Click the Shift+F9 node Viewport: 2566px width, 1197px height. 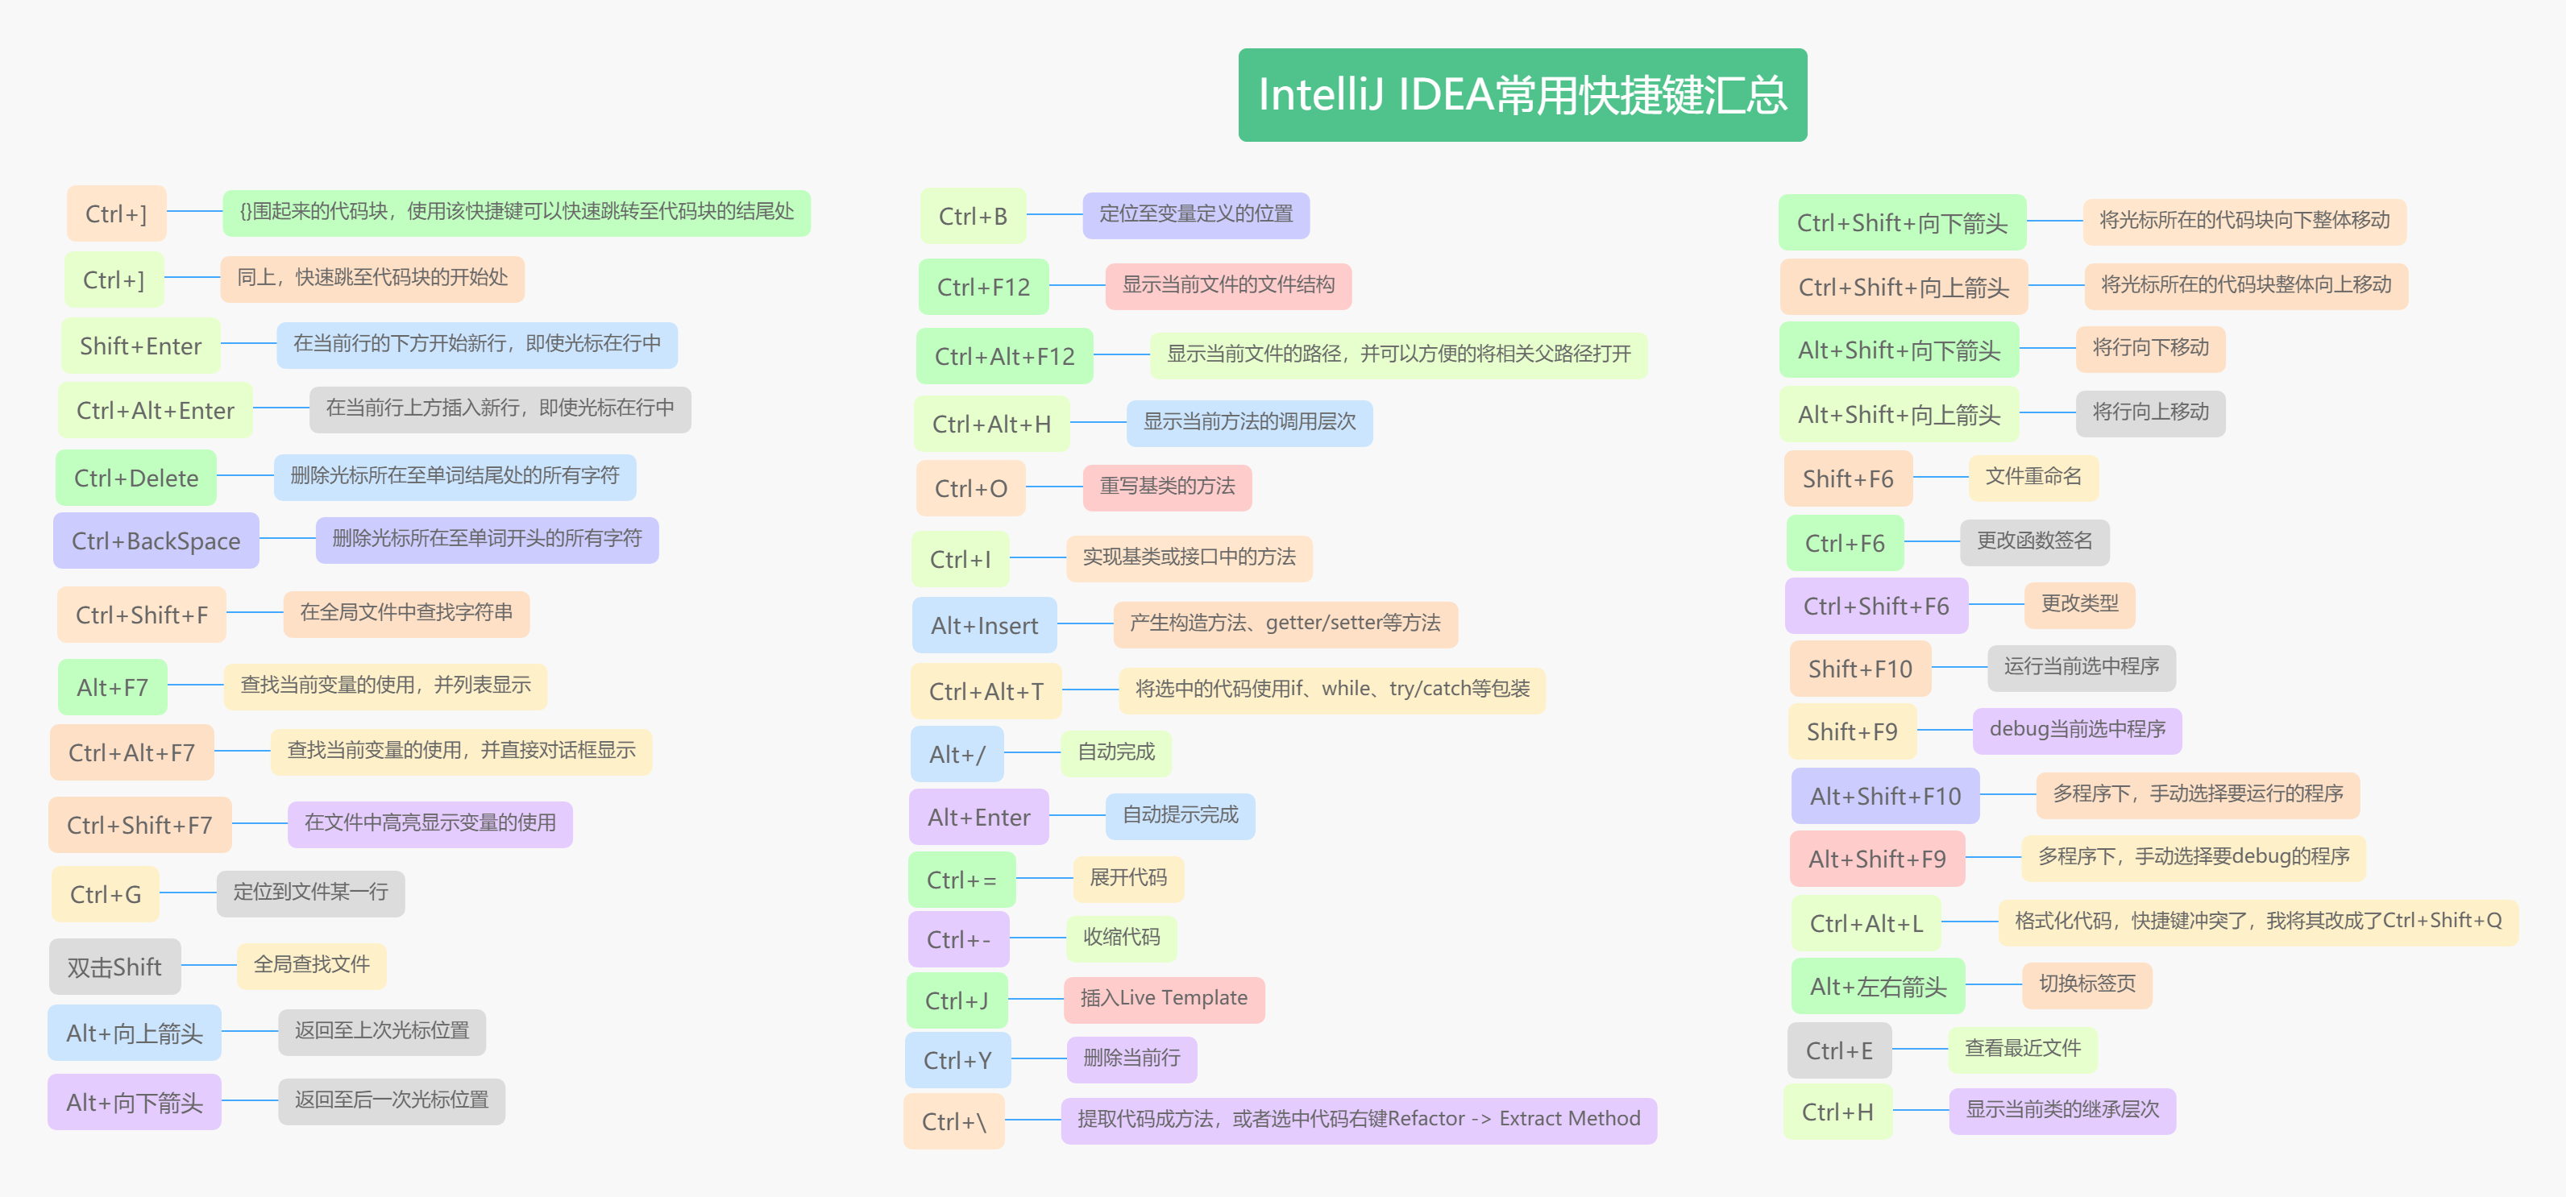(1853, 731)
